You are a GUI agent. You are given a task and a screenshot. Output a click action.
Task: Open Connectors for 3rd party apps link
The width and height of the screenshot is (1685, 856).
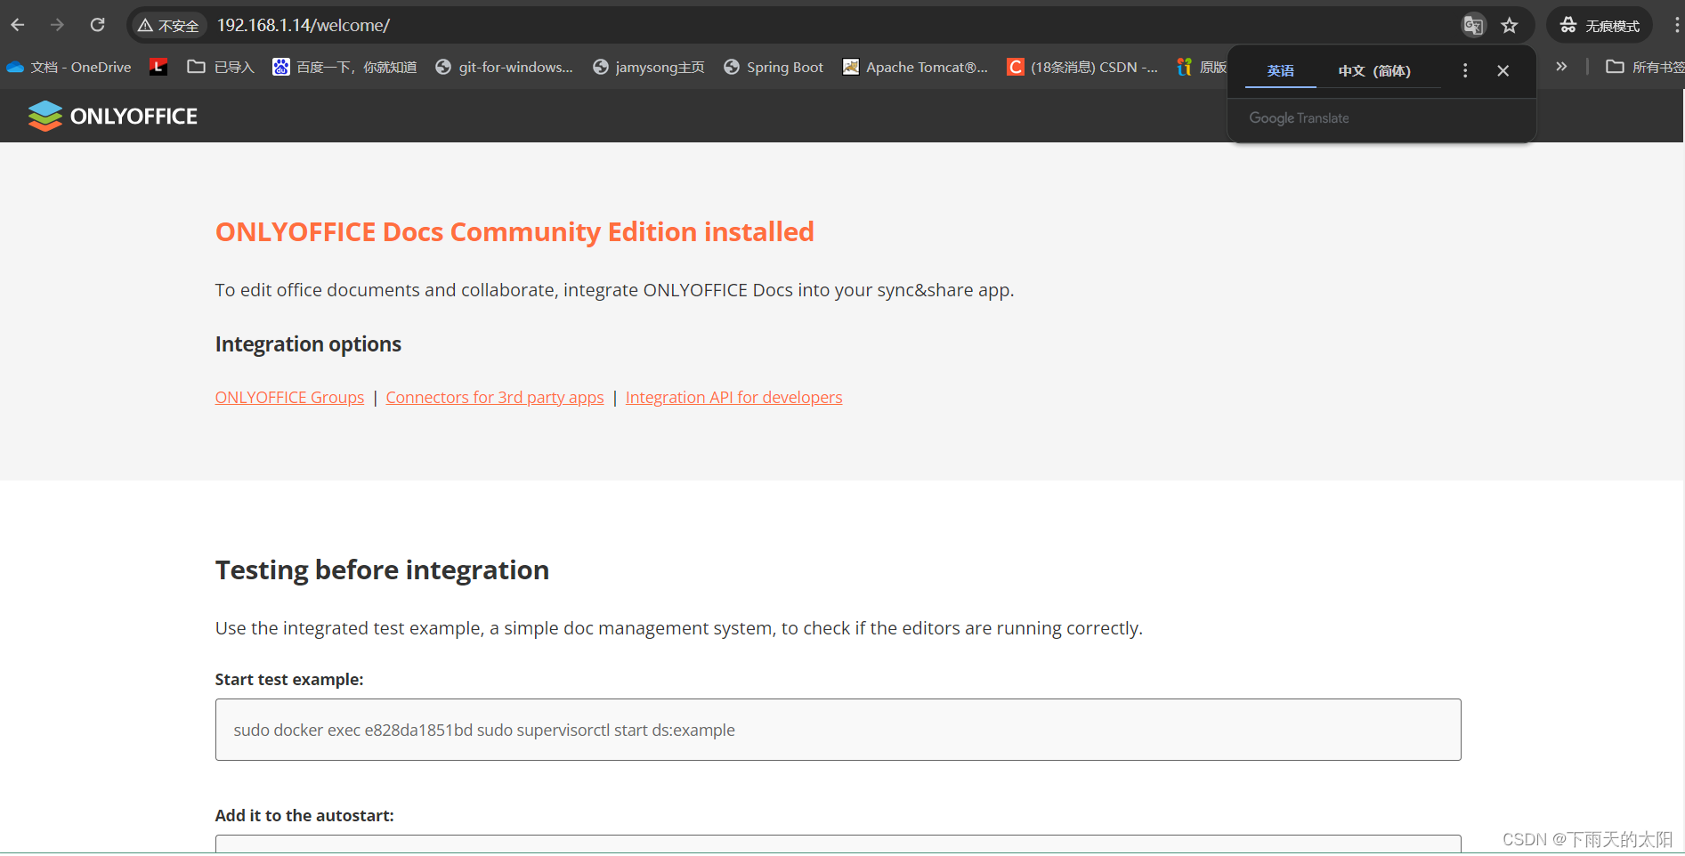[x=495, y=398]
